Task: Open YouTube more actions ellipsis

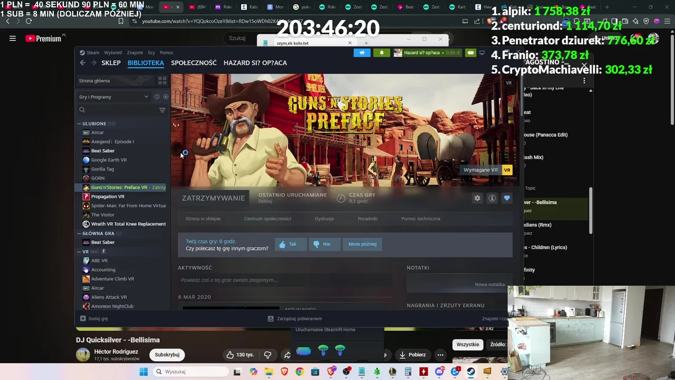Action: click(440, 355)
